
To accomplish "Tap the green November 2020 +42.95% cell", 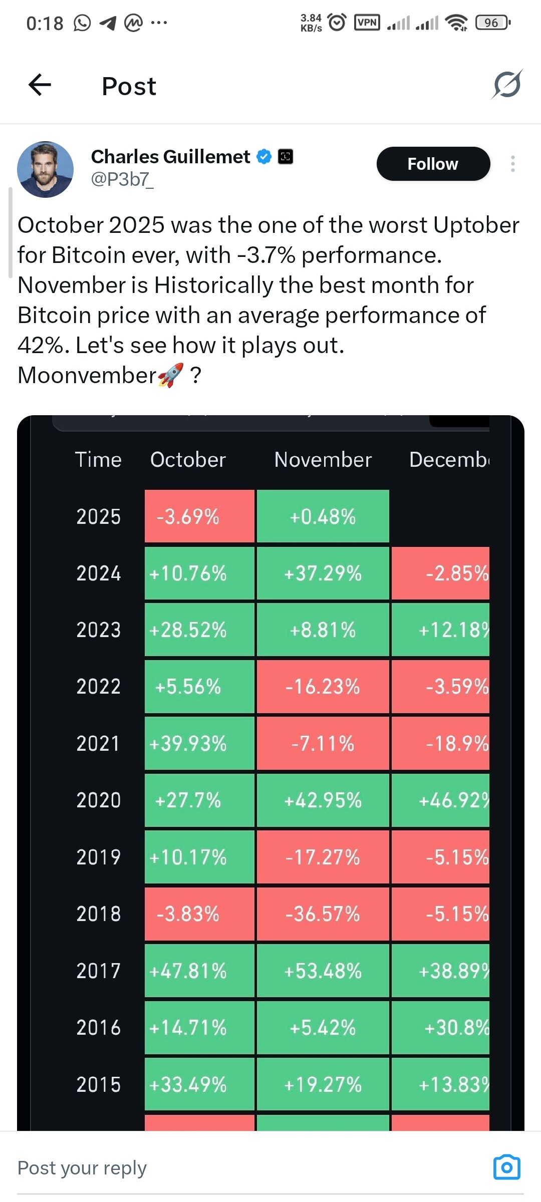I will click(x=323, y=800).
